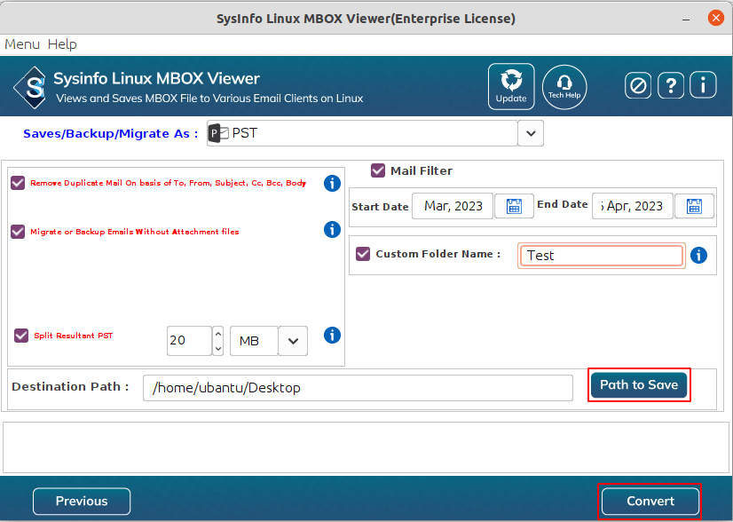733x522 pixels.
Task: Minimize the MBOX Viewer window
Action: [686, 20]
